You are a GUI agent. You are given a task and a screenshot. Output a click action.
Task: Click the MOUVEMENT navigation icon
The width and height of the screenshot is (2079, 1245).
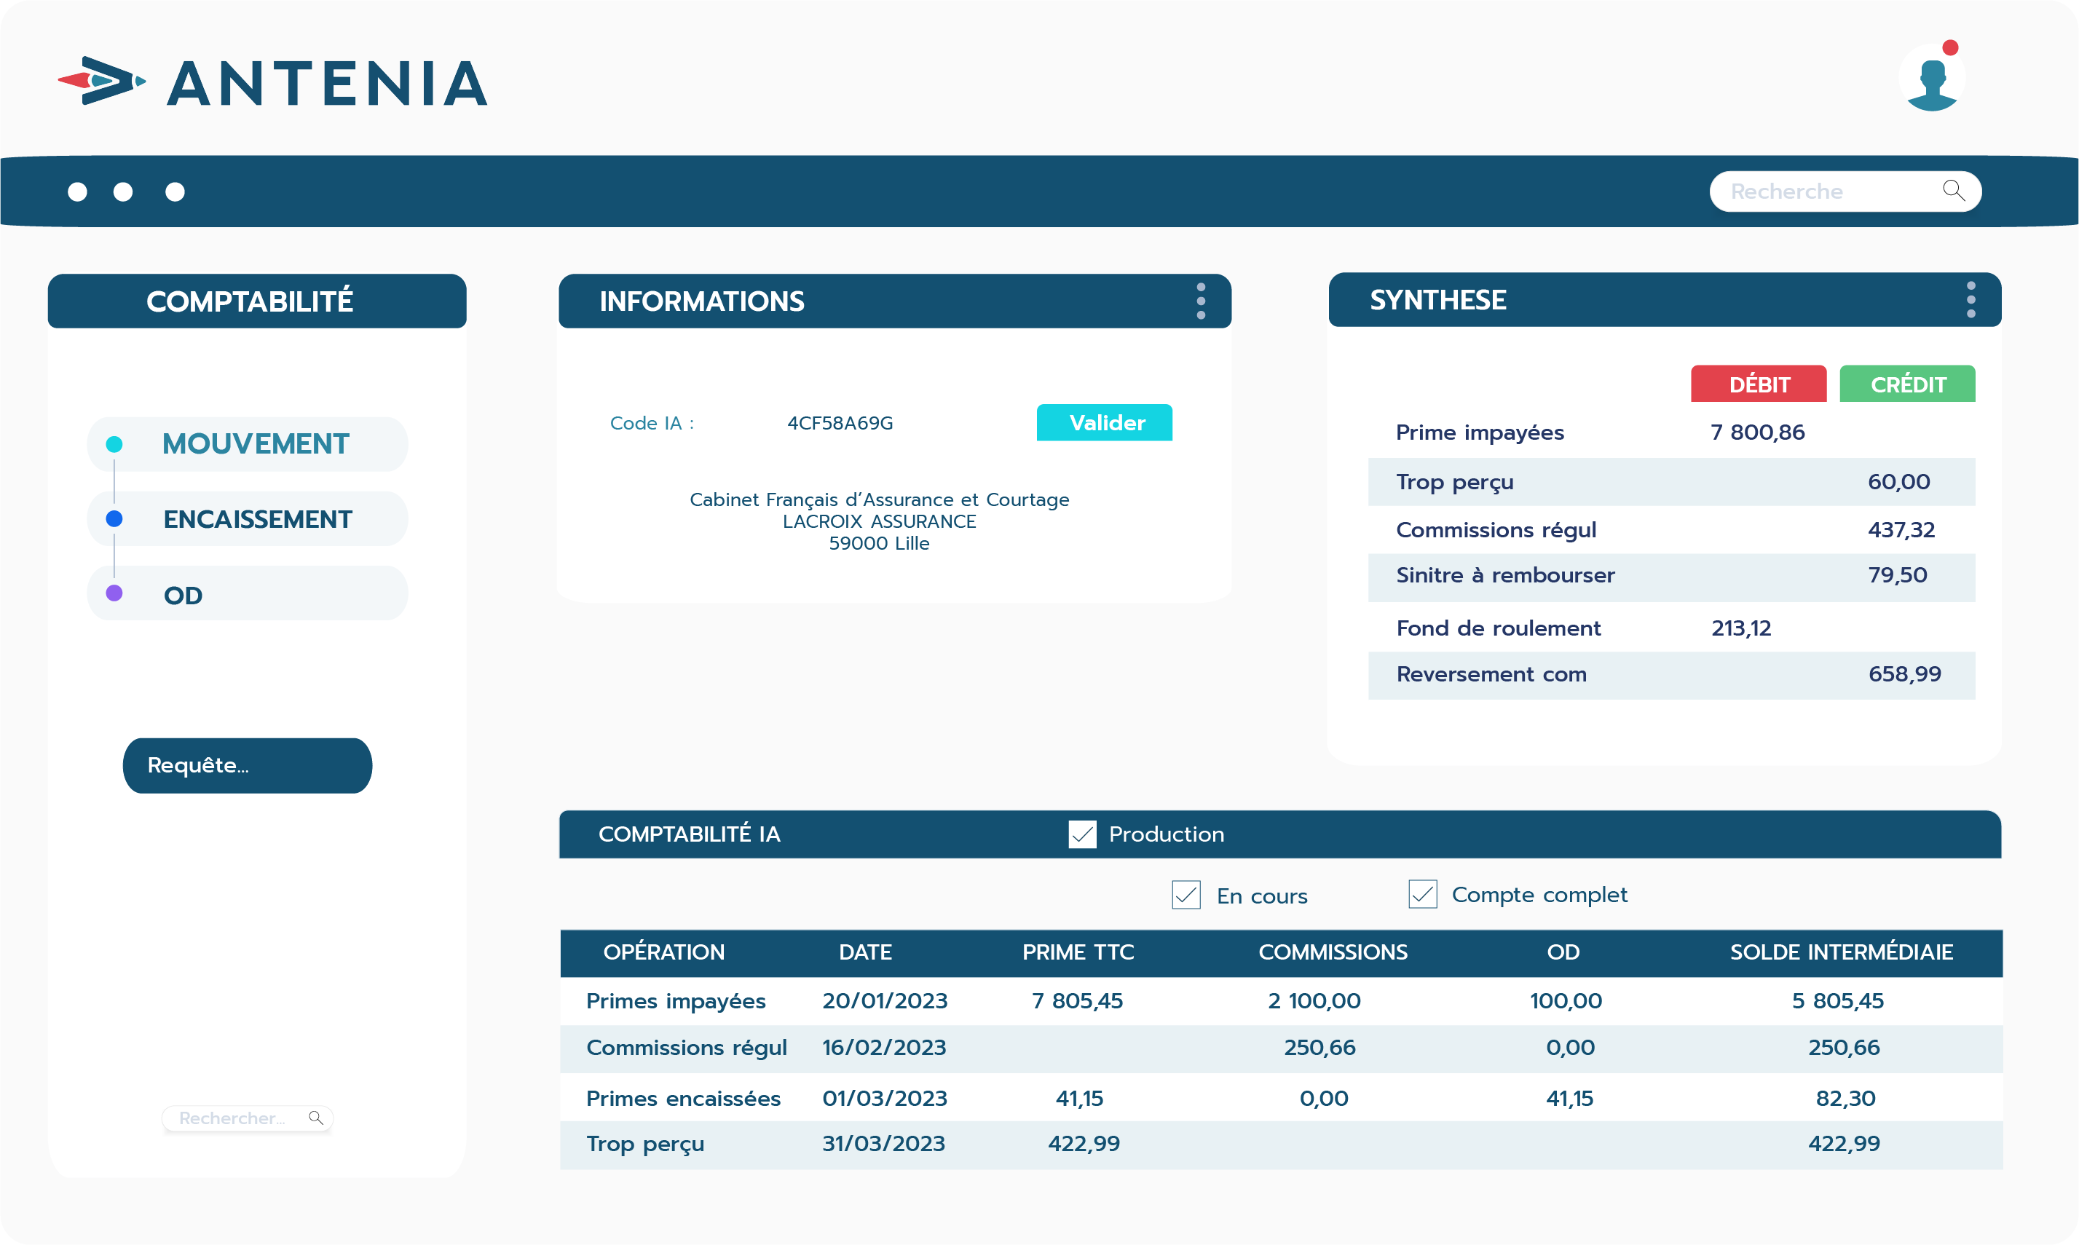(x=114, y=443)
